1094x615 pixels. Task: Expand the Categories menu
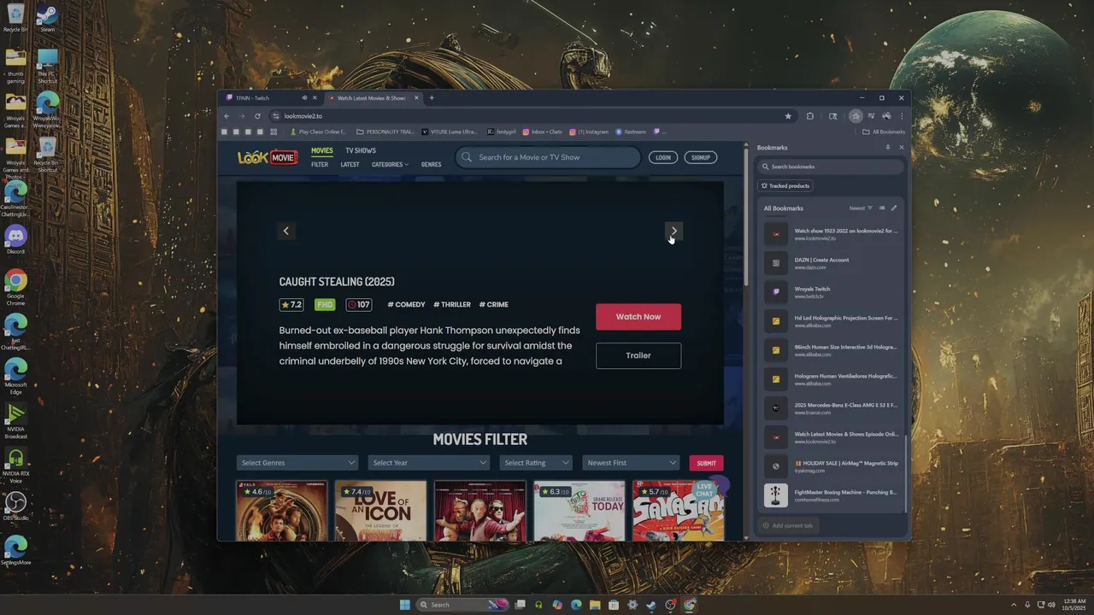[x=390, y=164]
